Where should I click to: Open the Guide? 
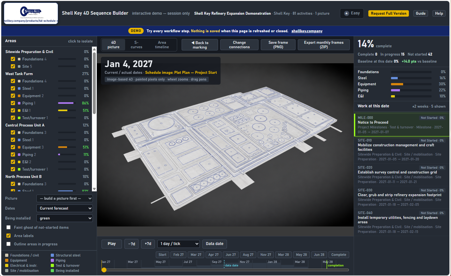[x=420, y=13]
